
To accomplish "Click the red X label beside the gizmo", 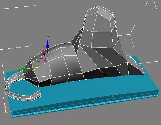I will pos(43,47).
